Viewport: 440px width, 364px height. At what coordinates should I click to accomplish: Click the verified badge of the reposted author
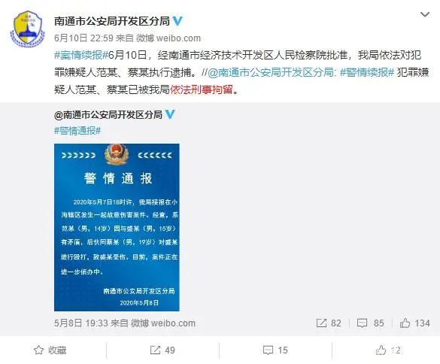point(170,114)
